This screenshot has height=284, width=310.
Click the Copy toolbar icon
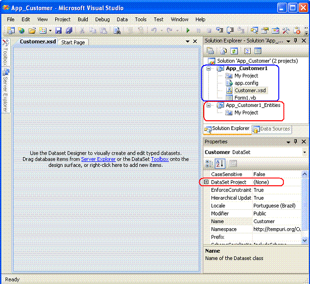(92, 31)
